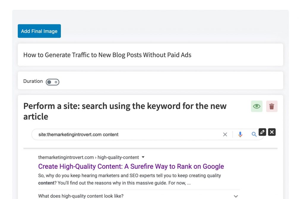The height and width of the screenshot is (199, 304).
Task: Open the dropdown arrow beside high-quality-content breadcrumb
Action: click(x=143, y=157)
